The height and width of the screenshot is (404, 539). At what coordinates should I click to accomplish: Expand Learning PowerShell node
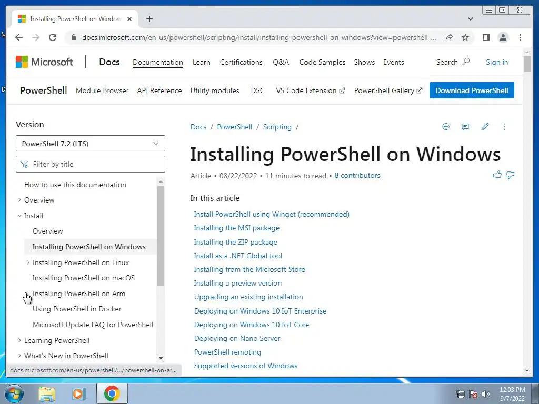19,340
